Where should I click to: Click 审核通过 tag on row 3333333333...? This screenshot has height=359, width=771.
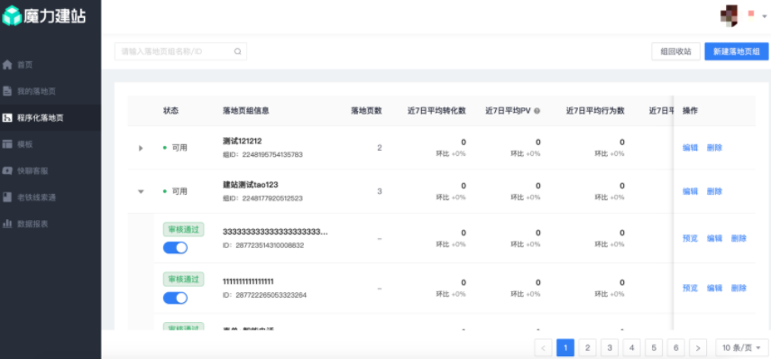click(x=183, y=229)
